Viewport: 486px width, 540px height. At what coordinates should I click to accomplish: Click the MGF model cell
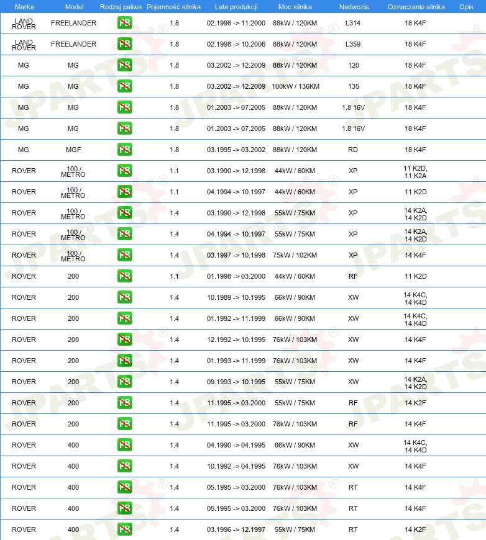point(73,150)
